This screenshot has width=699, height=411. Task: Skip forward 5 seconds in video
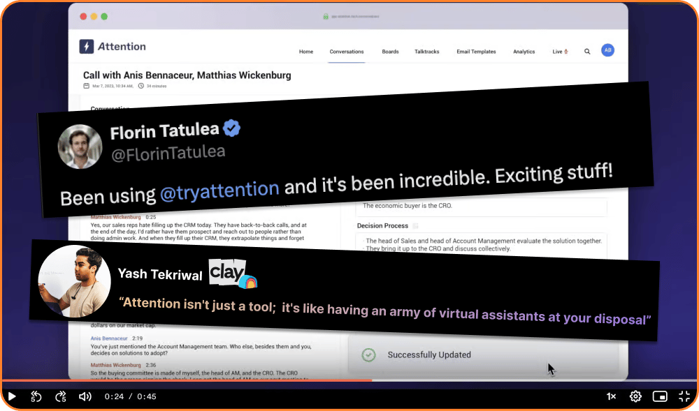click(61, 396)
